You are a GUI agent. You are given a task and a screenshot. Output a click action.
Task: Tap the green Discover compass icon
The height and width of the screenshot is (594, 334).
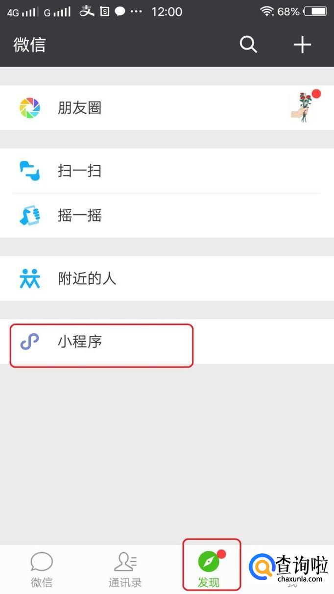209,561
